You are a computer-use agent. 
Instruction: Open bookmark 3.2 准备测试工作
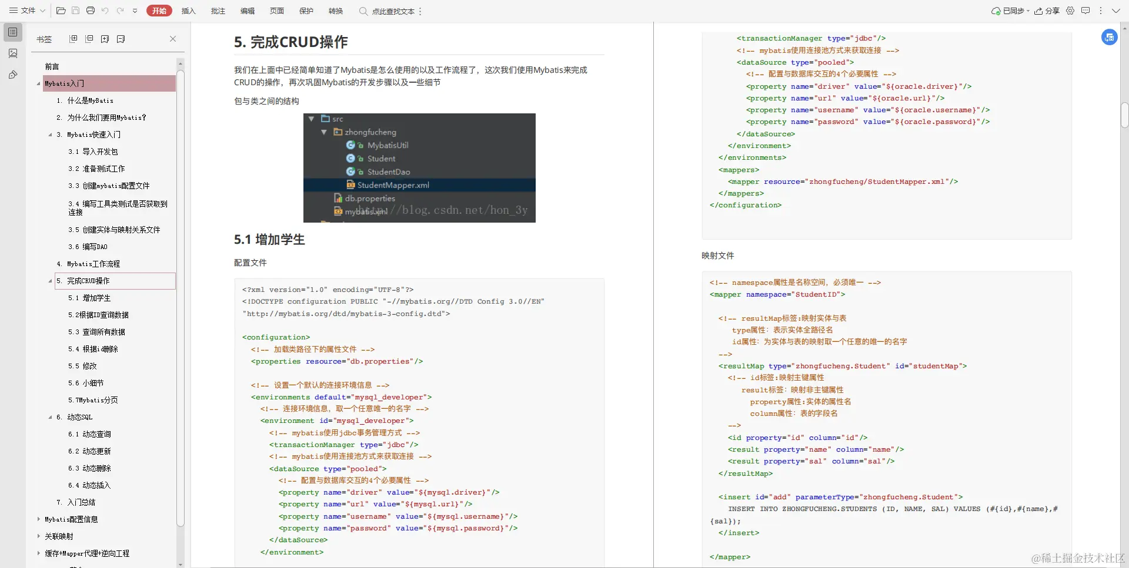coord(96,169)
